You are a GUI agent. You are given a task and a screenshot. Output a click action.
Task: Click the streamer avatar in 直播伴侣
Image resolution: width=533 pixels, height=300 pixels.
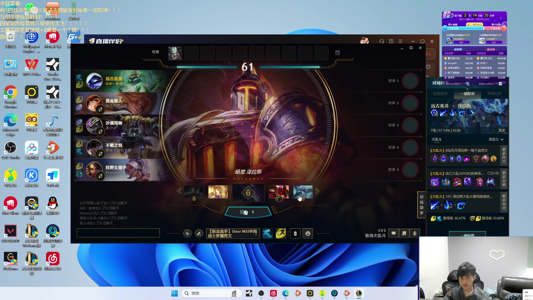click(x=364, y=41)
